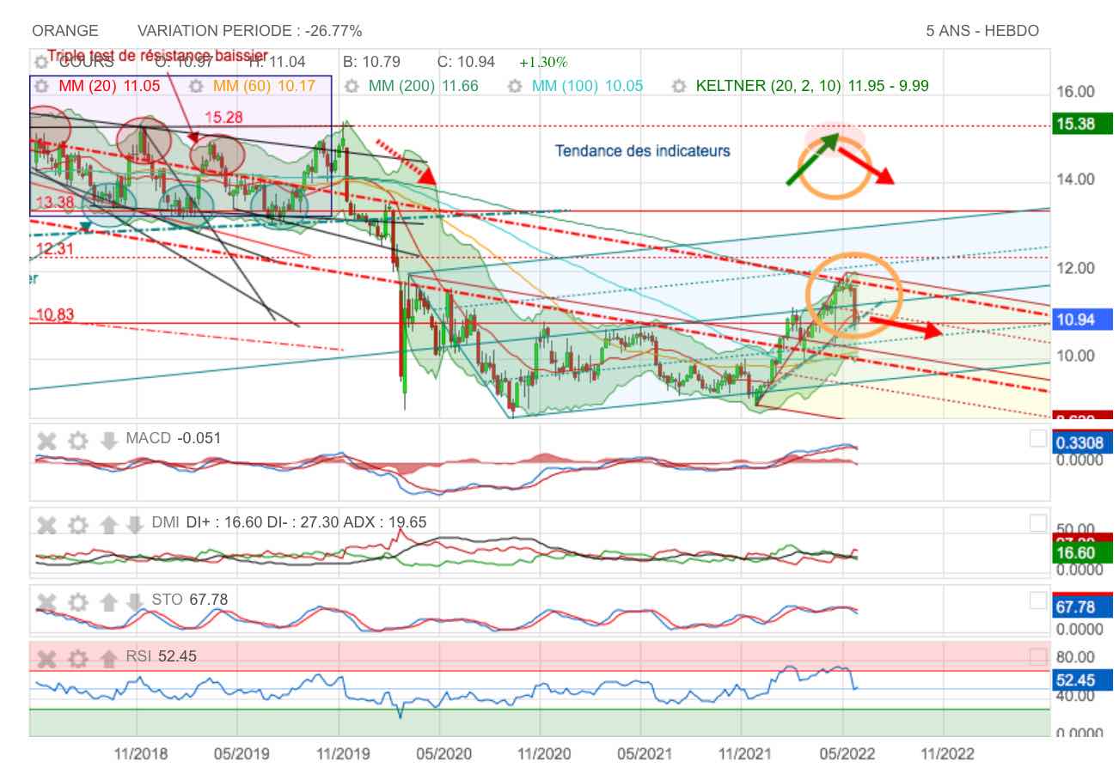The image size is (1119, 780).
Task: Click VARIATION PERIODE : -26.77% text
Action: 249,31
